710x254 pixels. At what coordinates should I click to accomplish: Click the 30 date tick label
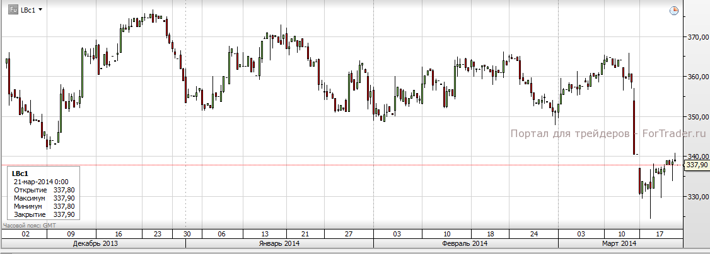(187, 234)
